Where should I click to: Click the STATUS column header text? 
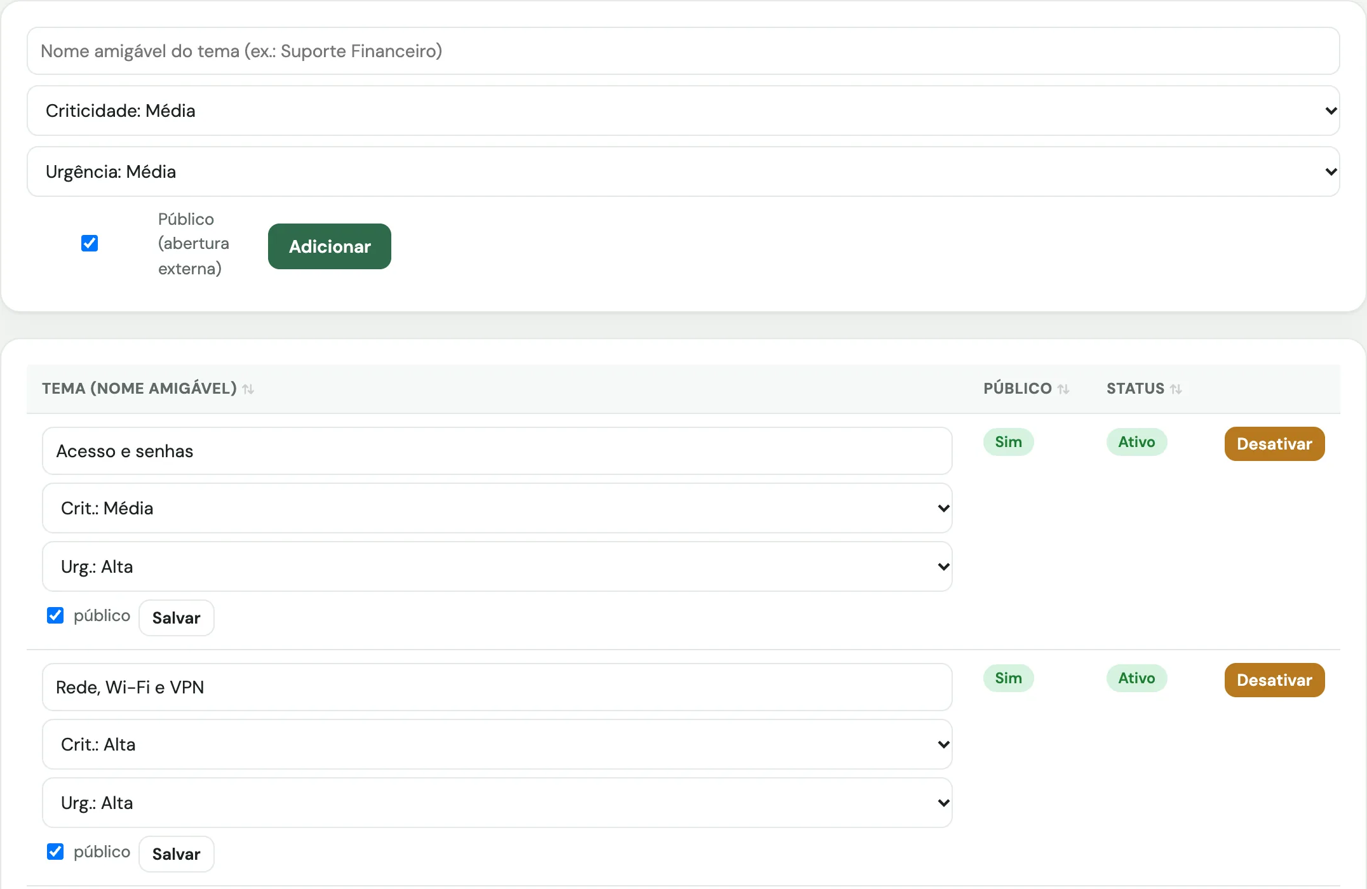pyautogui.click(x=1136, y=389)
